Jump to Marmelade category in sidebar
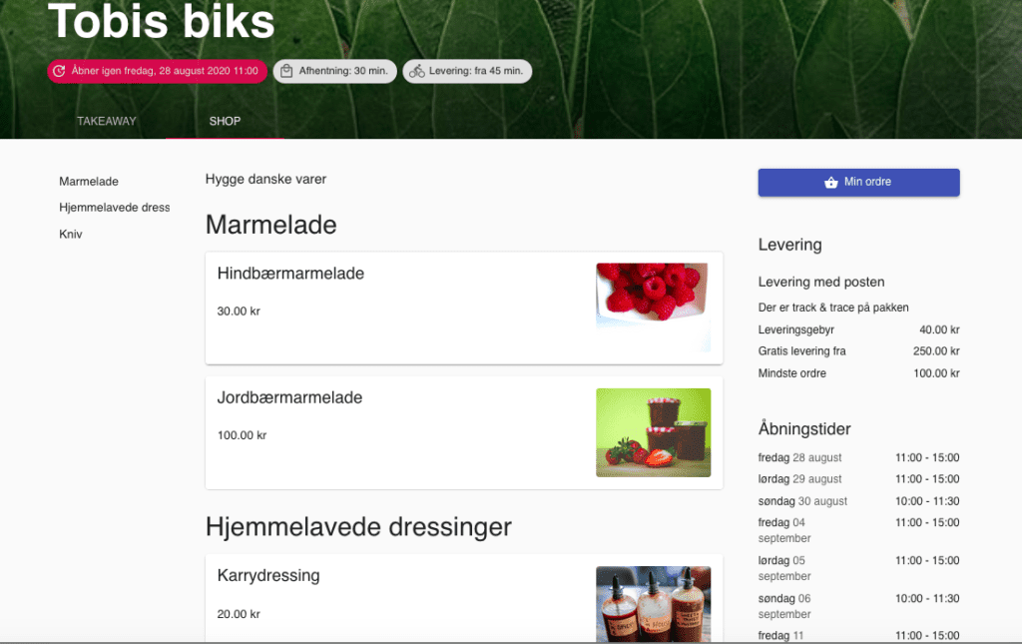Viewport: 1022px width, 644px height. (89, 181)
